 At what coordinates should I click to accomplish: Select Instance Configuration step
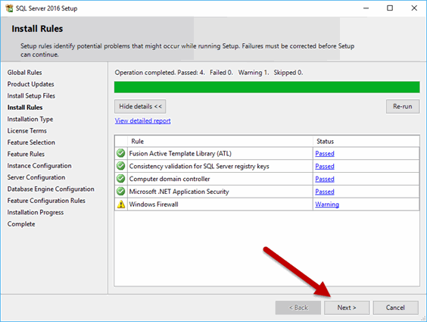click(x=39, y=166)
